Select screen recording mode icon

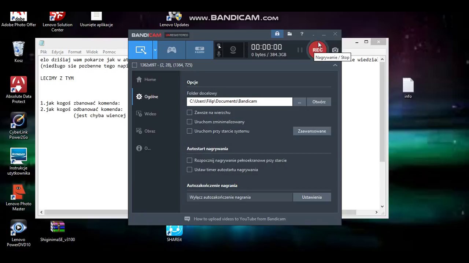pos(141,50)
